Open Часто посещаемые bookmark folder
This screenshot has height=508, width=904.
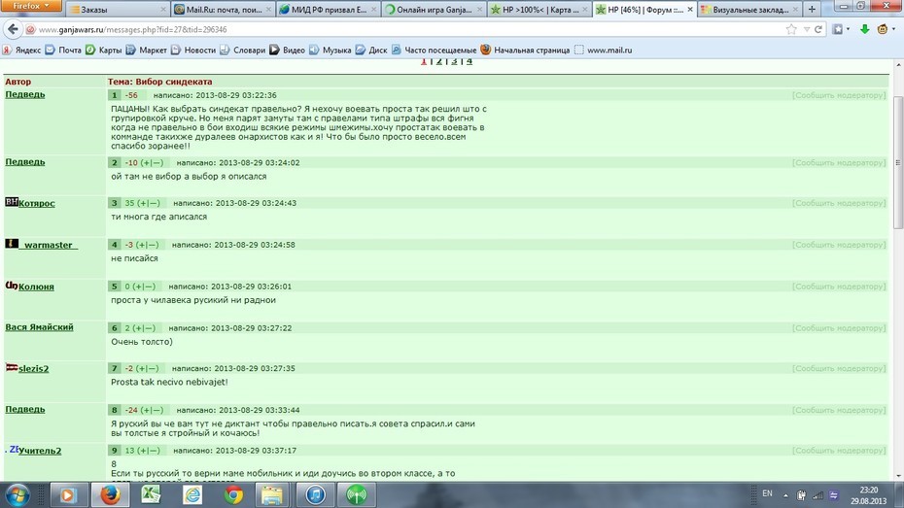pos(435,51)
